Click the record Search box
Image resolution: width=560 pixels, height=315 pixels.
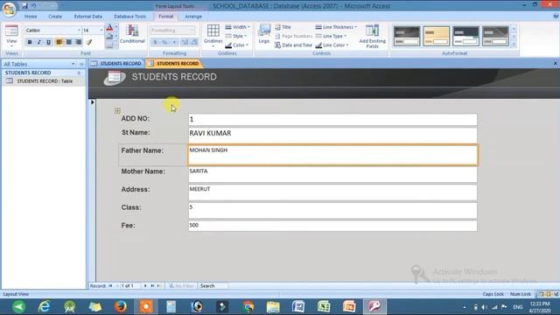[x=213, y=286]
